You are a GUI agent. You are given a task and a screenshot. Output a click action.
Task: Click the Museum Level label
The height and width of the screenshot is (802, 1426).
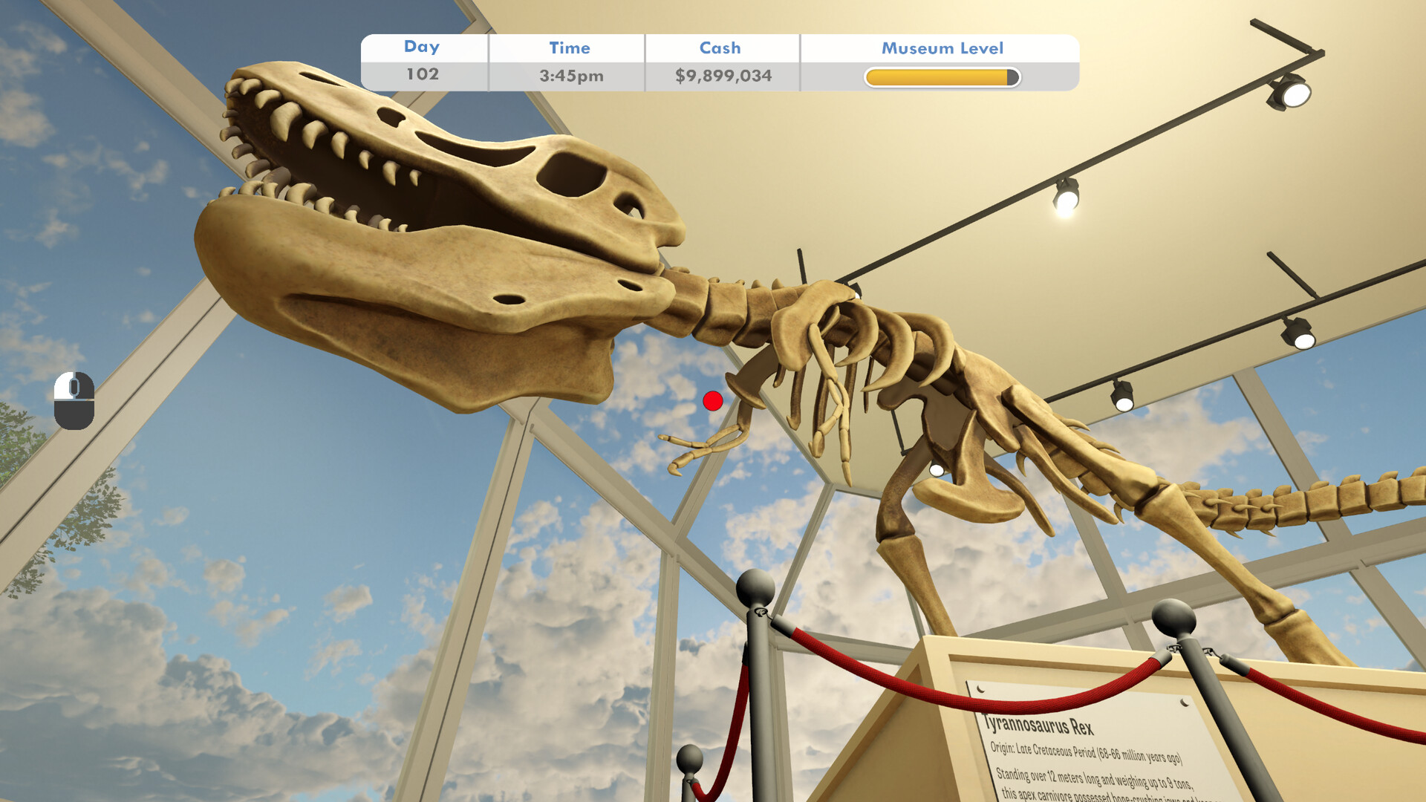click(x=942, y=48)
